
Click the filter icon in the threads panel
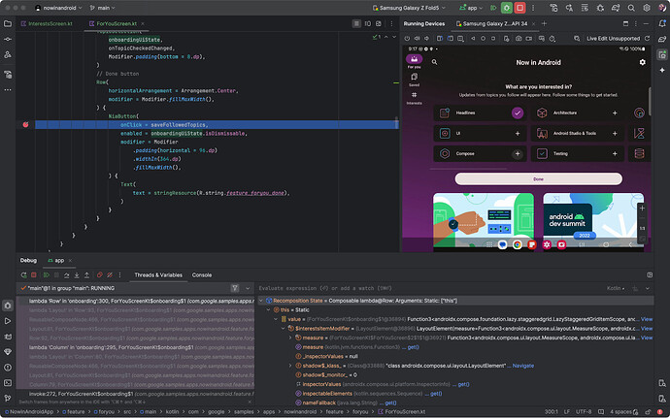tap(234, 288)
